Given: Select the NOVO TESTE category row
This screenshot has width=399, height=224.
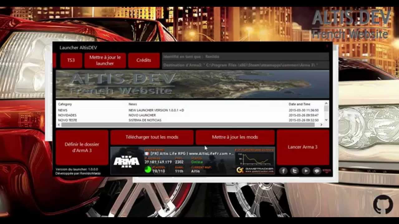Looking at the screenshot, I should 67,120.
